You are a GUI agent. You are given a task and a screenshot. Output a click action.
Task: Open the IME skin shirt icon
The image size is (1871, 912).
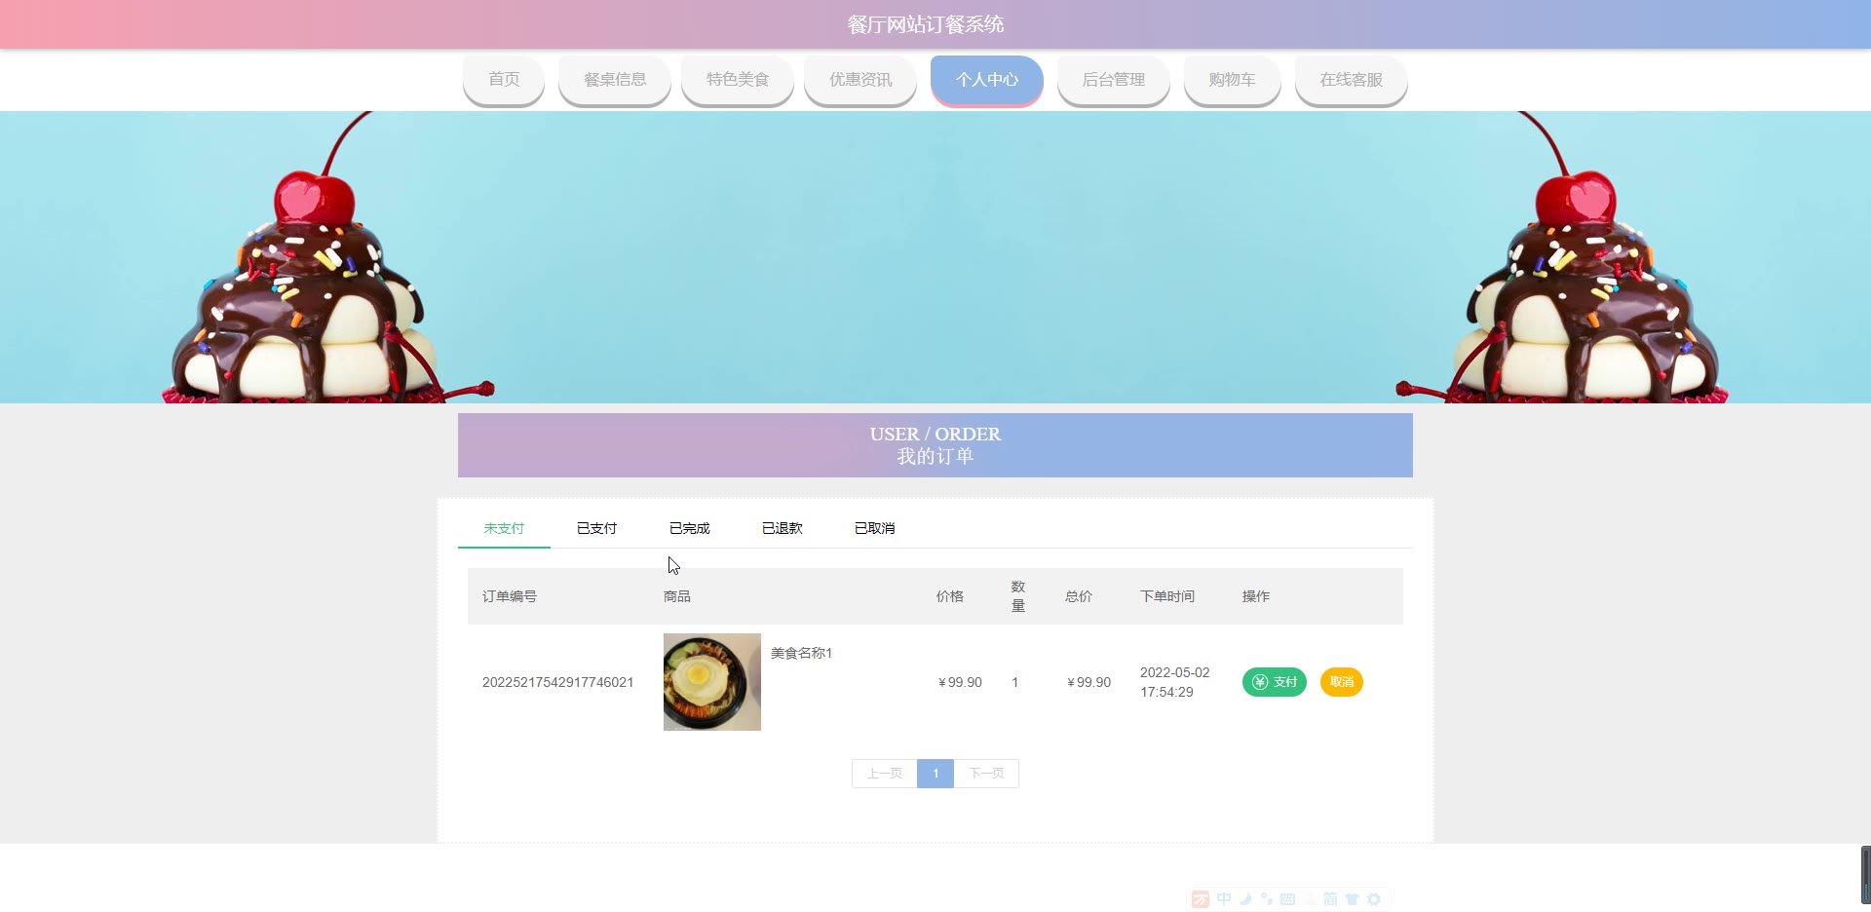click(1352, 899)
